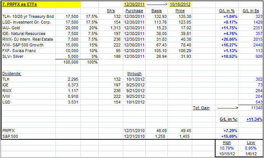The width and height of the screenshot is (264, 158).
Task: Click the 'G/L in %:' summary label
Action: [229, 119]
